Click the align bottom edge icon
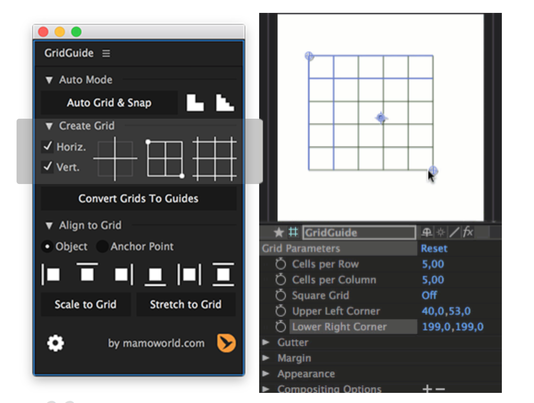The width and height of the screenshot is (534, 403). (x=155, y=275)
